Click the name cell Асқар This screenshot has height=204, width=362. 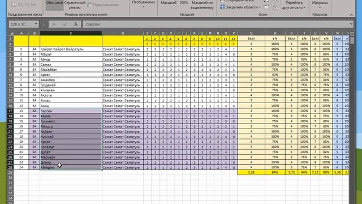click(x=71, y=100)
